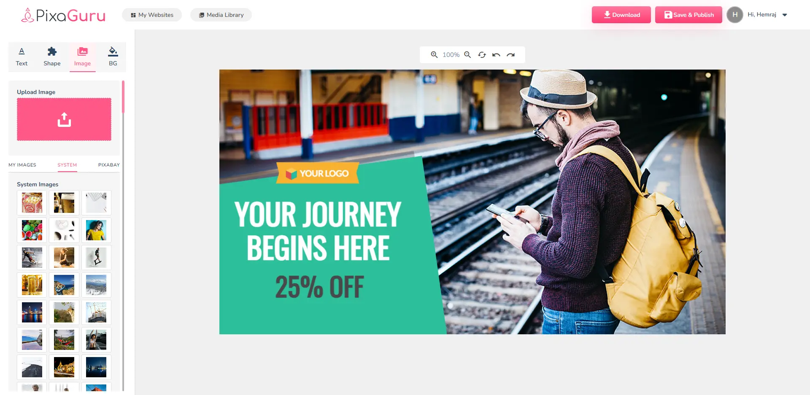Open the BG paint bucket tool

click(113, 57)
